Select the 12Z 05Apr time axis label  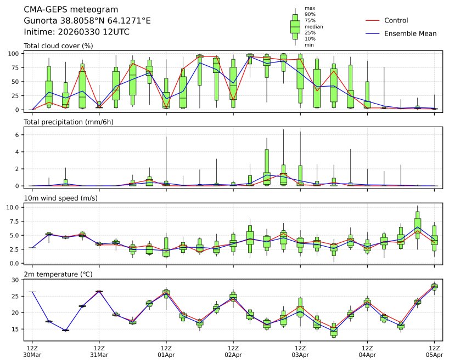tap(434, 351)
